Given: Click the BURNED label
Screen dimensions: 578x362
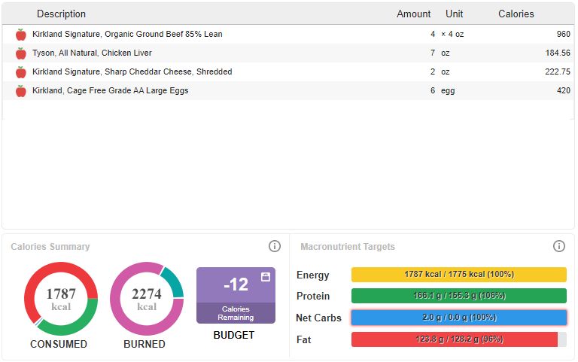Looking at the screenshot, I should pyautogui.click(x=144, y=344).
